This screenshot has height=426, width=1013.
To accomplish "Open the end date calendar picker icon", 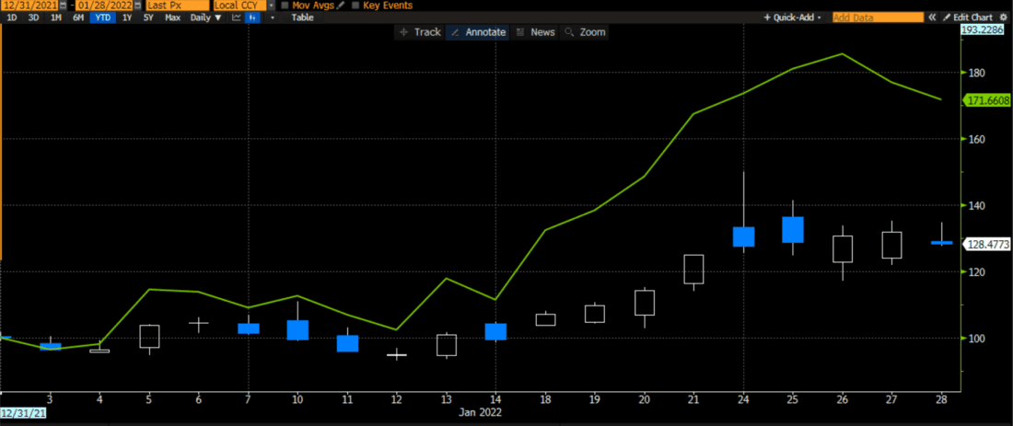I will (137, 6).
